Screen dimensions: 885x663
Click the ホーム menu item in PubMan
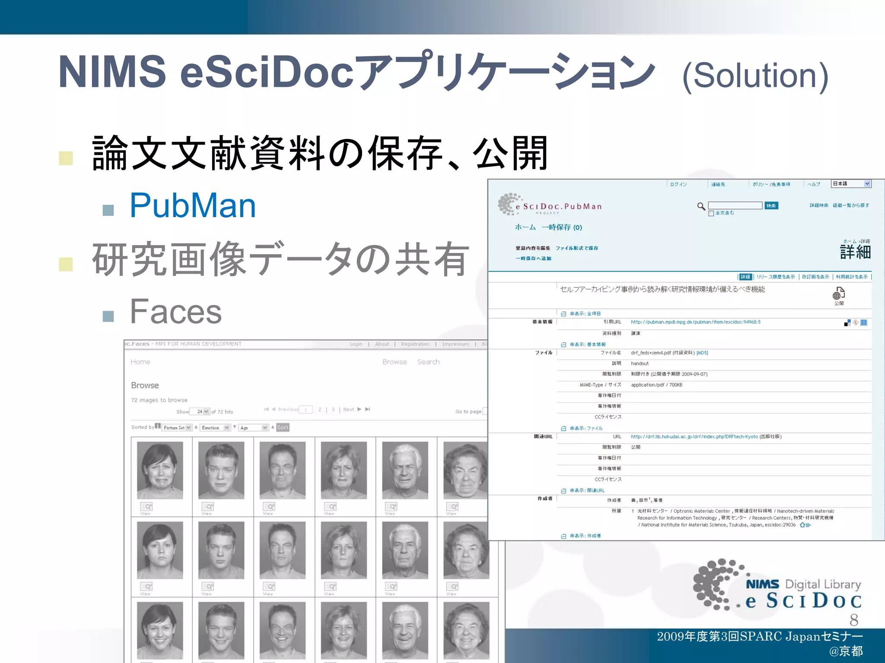525,227
